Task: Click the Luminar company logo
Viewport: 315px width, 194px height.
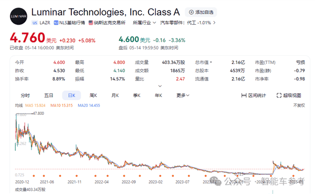Action: (18, 16)
